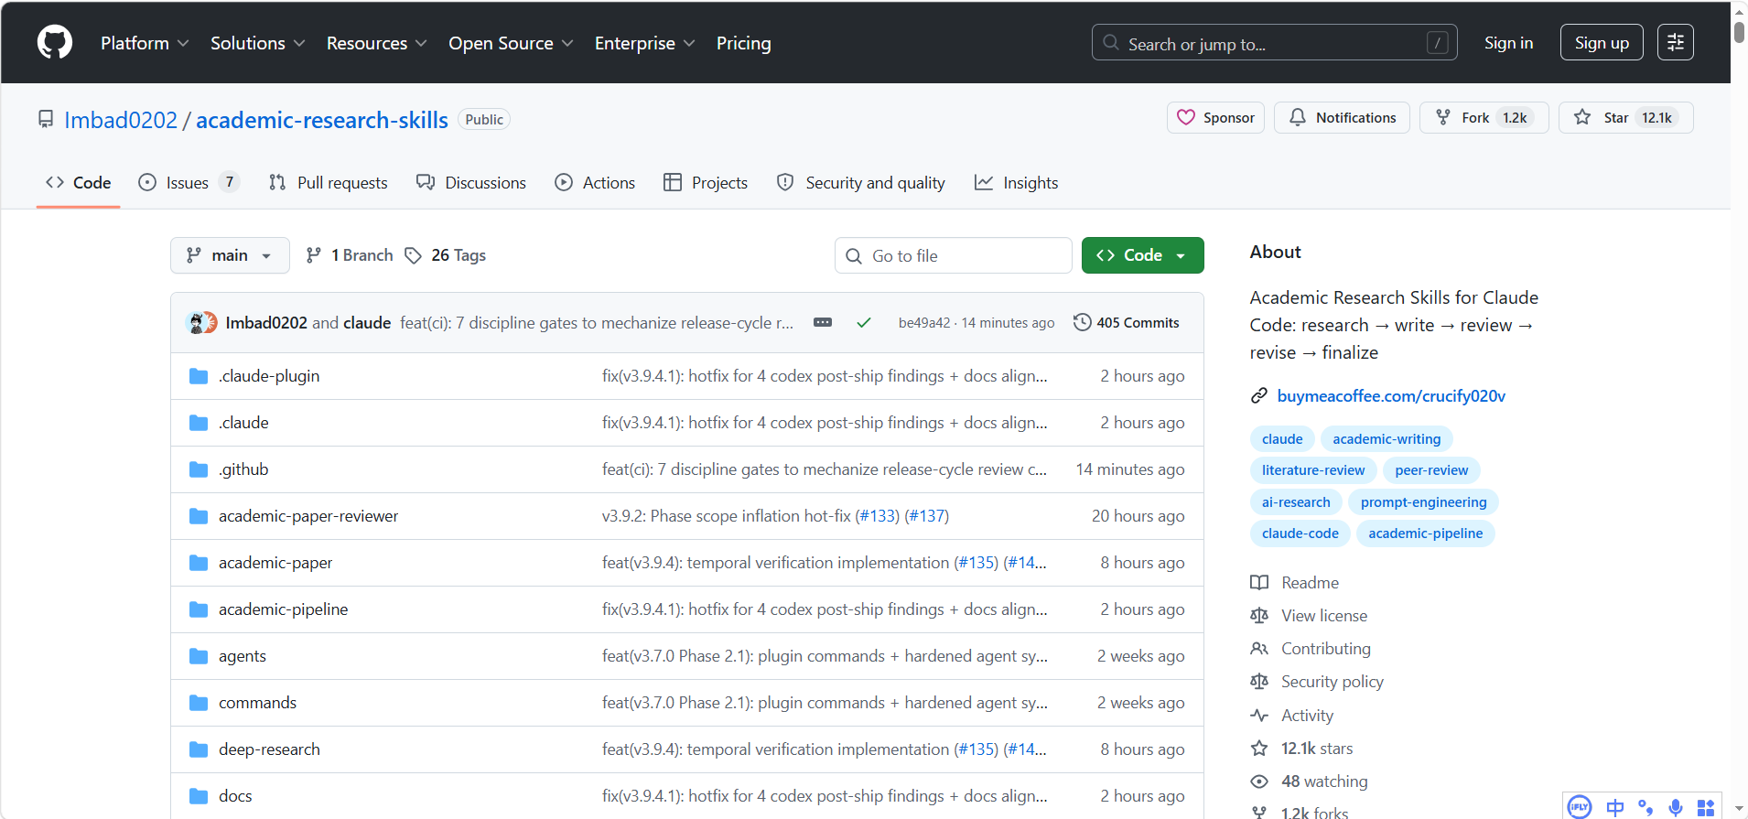View the 26 Tags list
The width and height of the screenshot is (1748, 819).
click(446, 255)
